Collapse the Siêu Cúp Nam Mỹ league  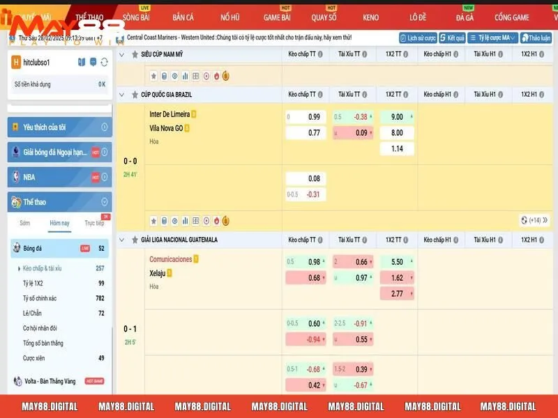(121, 54)
